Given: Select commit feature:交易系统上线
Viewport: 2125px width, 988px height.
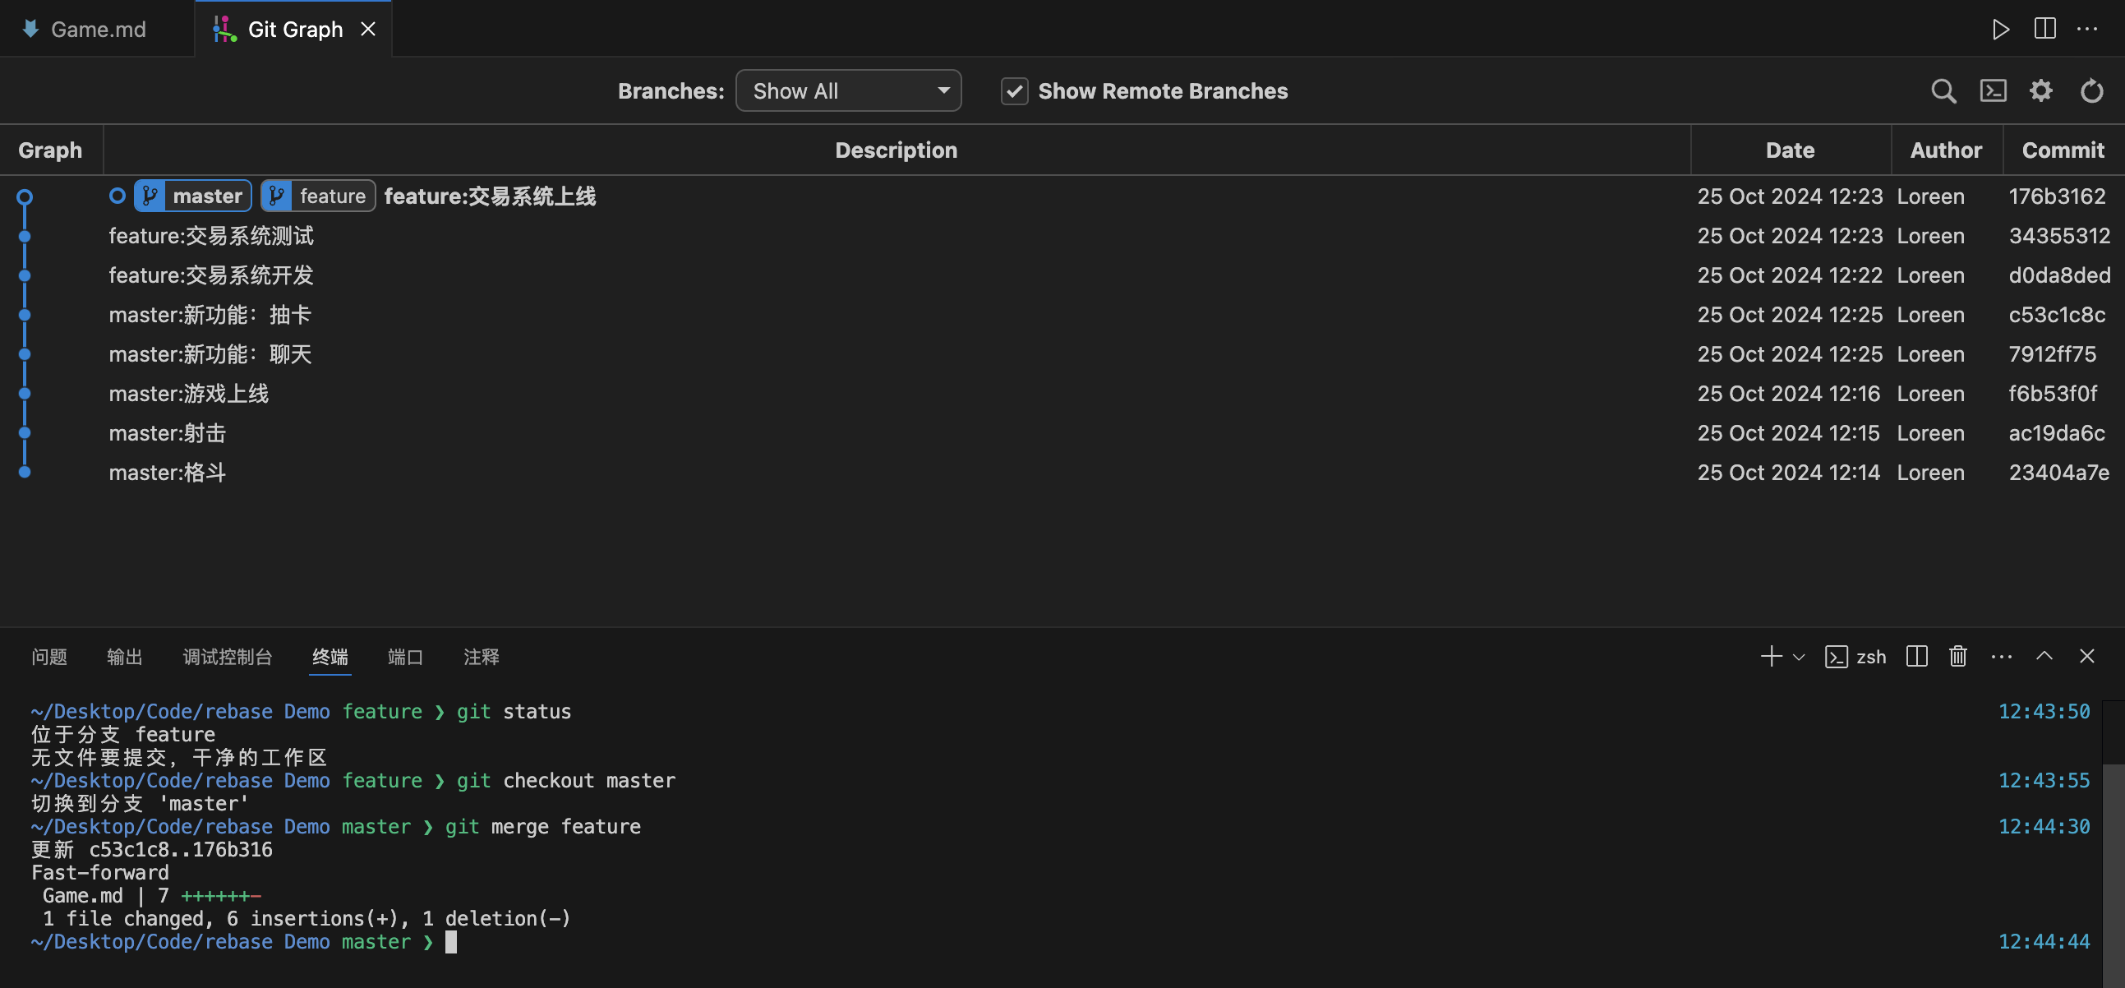Looking at the screenshot, I should pos(490,196).
